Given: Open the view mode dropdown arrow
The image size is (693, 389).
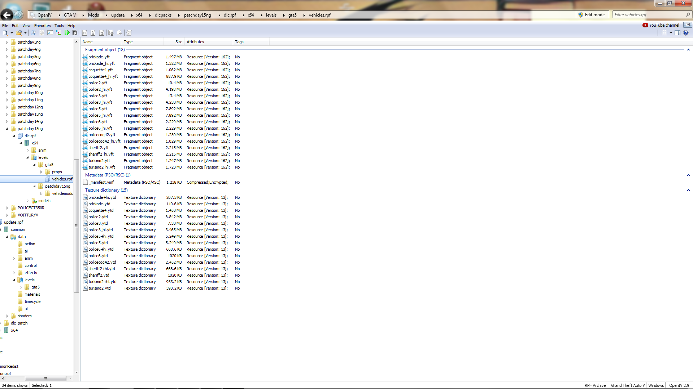Looking at the screenshot, I should coord(671,33).
